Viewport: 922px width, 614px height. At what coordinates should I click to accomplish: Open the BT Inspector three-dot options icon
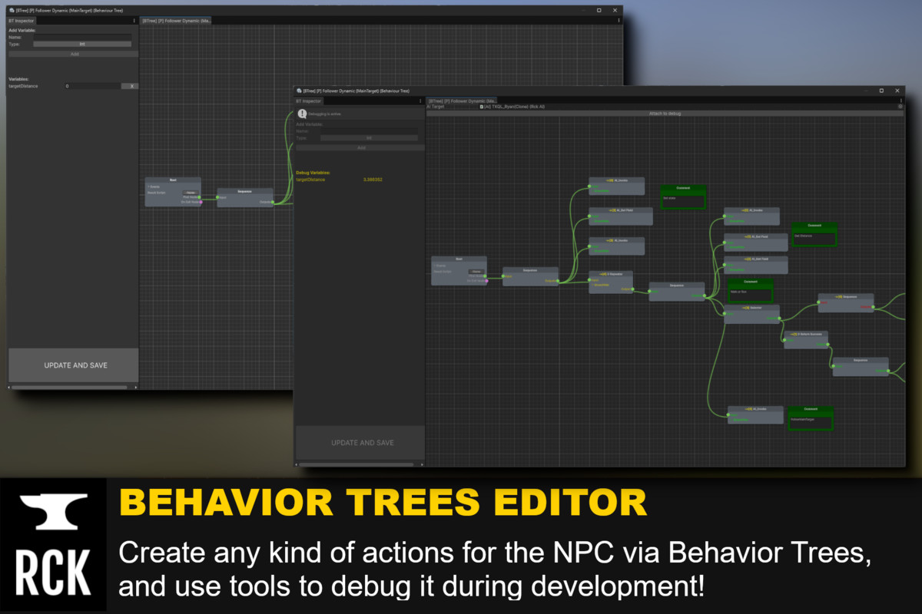tap(419, 101)
